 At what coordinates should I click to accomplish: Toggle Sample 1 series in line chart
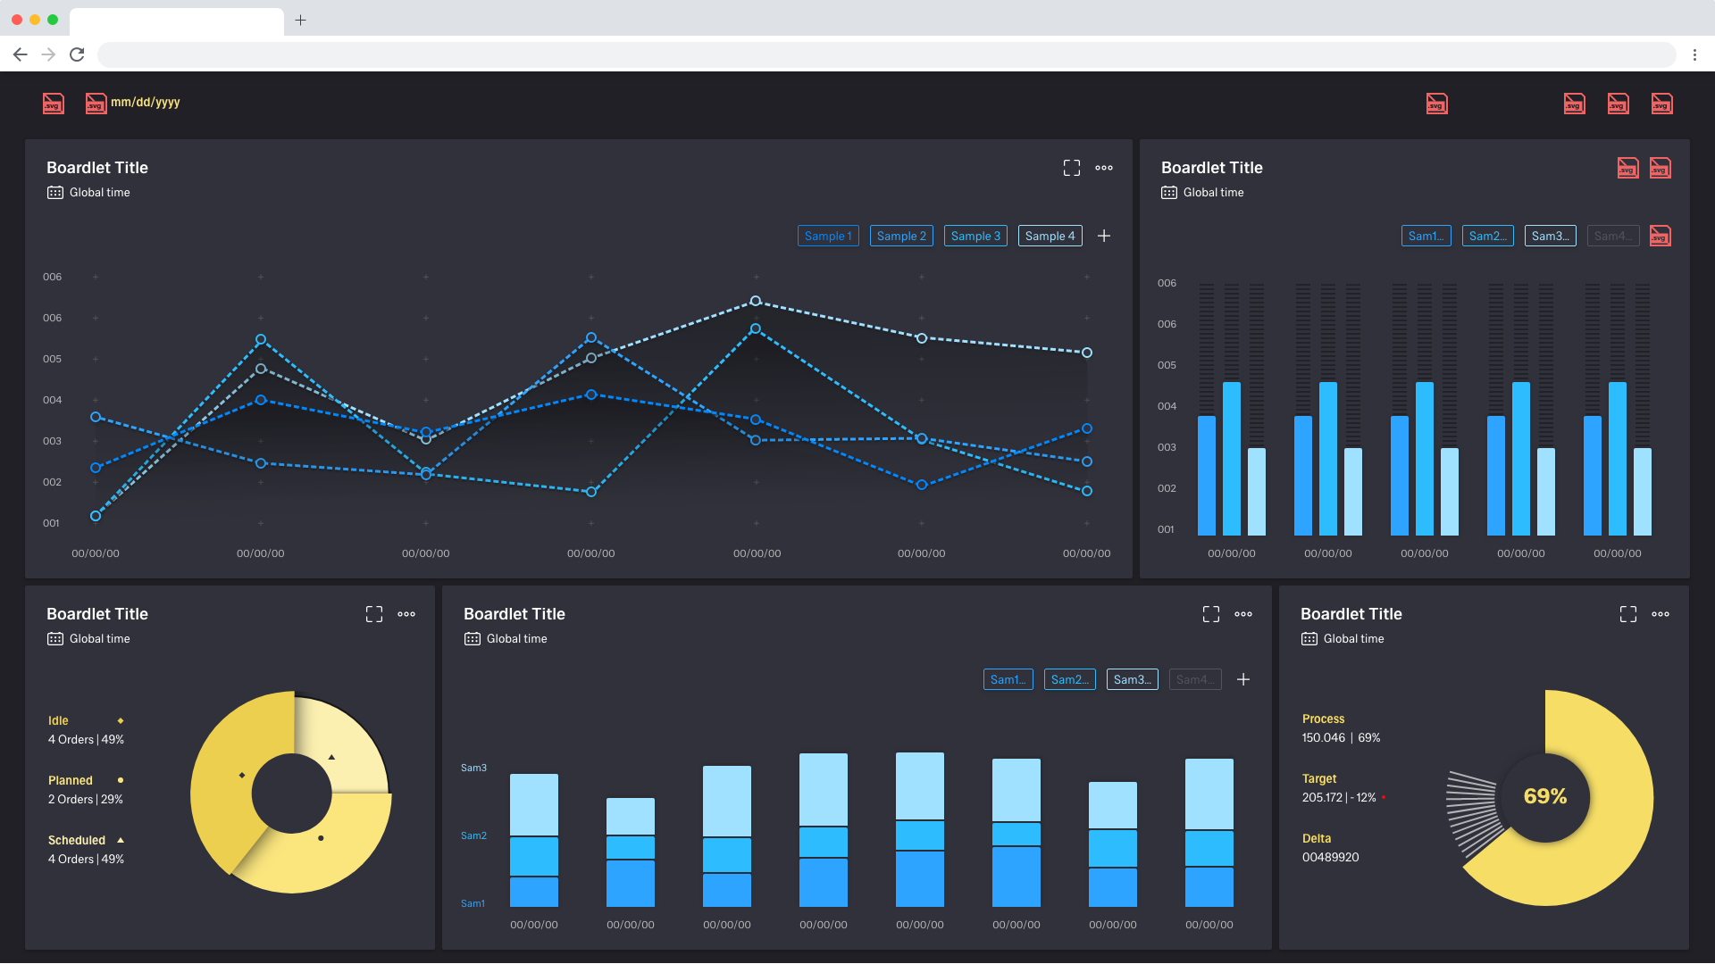tap(828, 236)
